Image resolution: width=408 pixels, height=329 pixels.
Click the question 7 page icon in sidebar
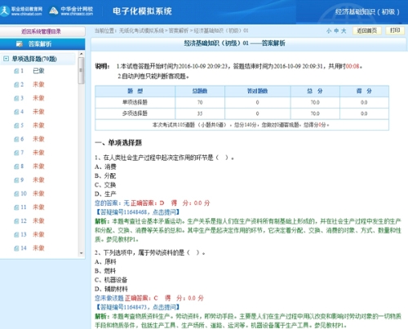tap(16, 153)
